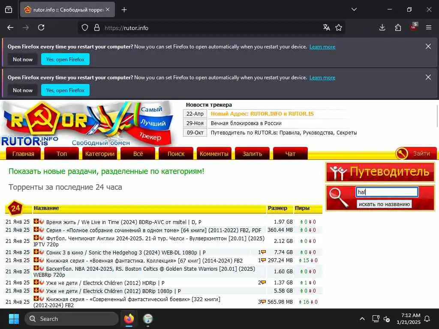Open Firefox View icon in tab bar

(x=9, y=10)
